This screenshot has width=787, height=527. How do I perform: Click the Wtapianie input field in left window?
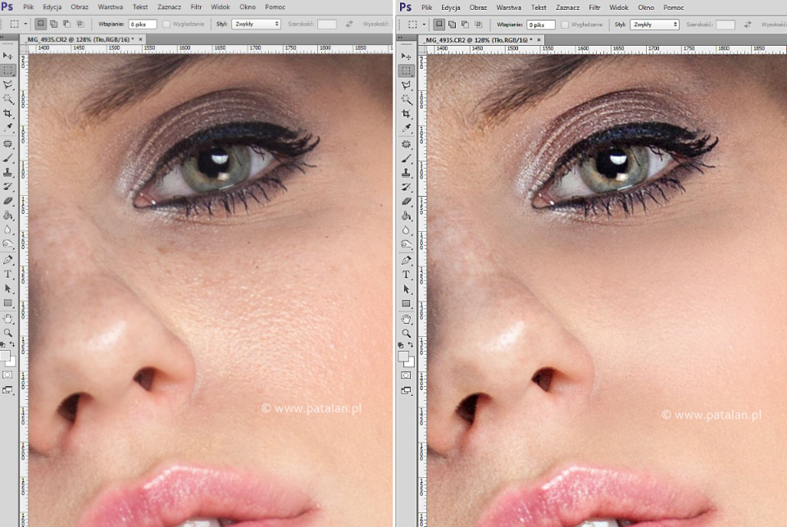pyautogui.click(x=142, y=25)
